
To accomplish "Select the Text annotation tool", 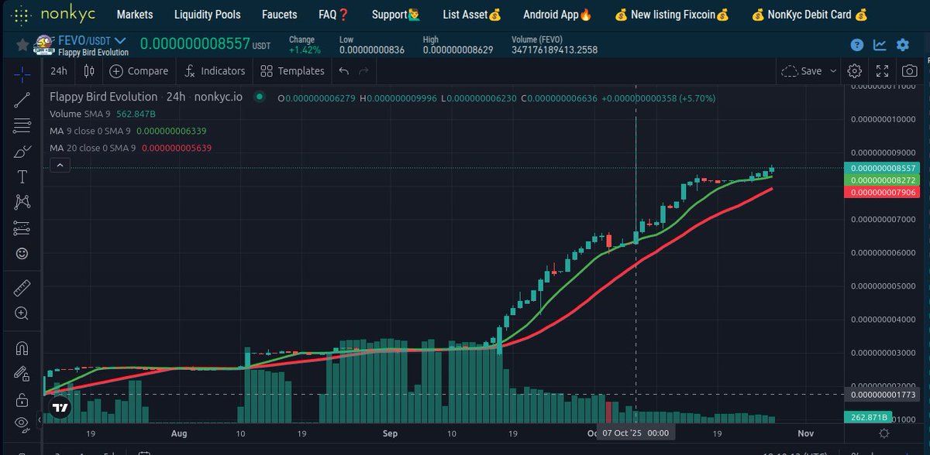I will pyautogui.click(x=22, y=176).
